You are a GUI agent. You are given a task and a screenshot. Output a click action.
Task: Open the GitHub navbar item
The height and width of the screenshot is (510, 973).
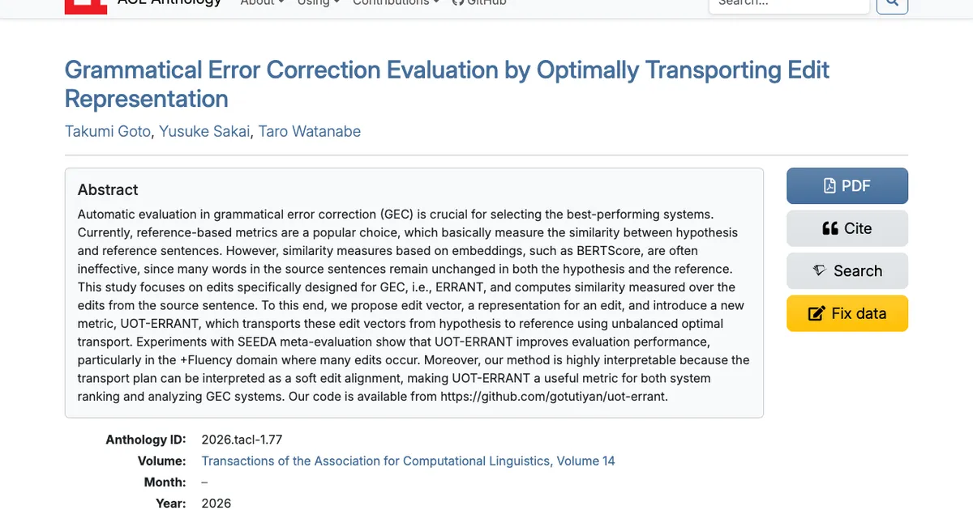pos(479,3)
